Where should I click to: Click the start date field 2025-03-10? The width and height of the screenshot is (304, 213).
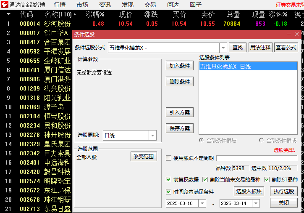182,203
